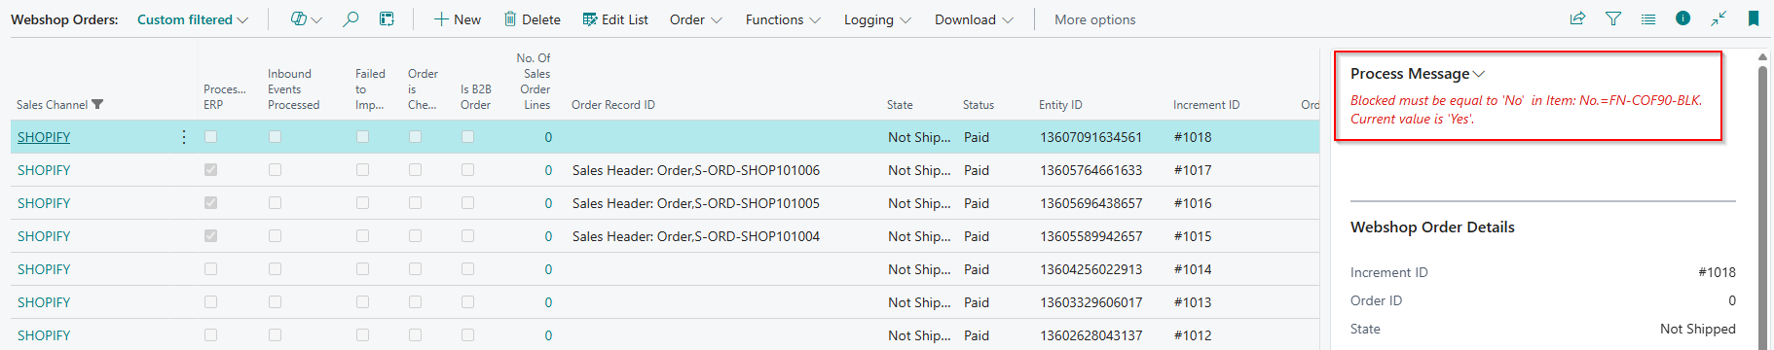Click the share page icon

(x=1577, y=18)
